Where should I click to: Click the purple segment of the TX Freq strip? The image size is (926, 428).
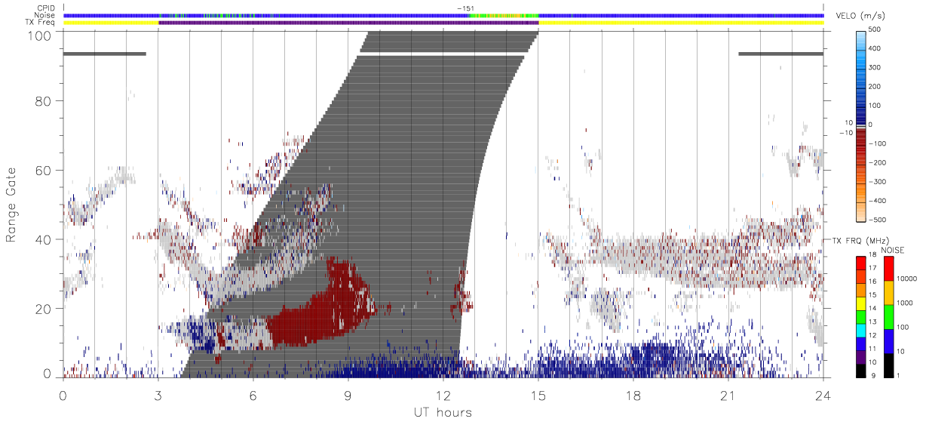(348, 23)
